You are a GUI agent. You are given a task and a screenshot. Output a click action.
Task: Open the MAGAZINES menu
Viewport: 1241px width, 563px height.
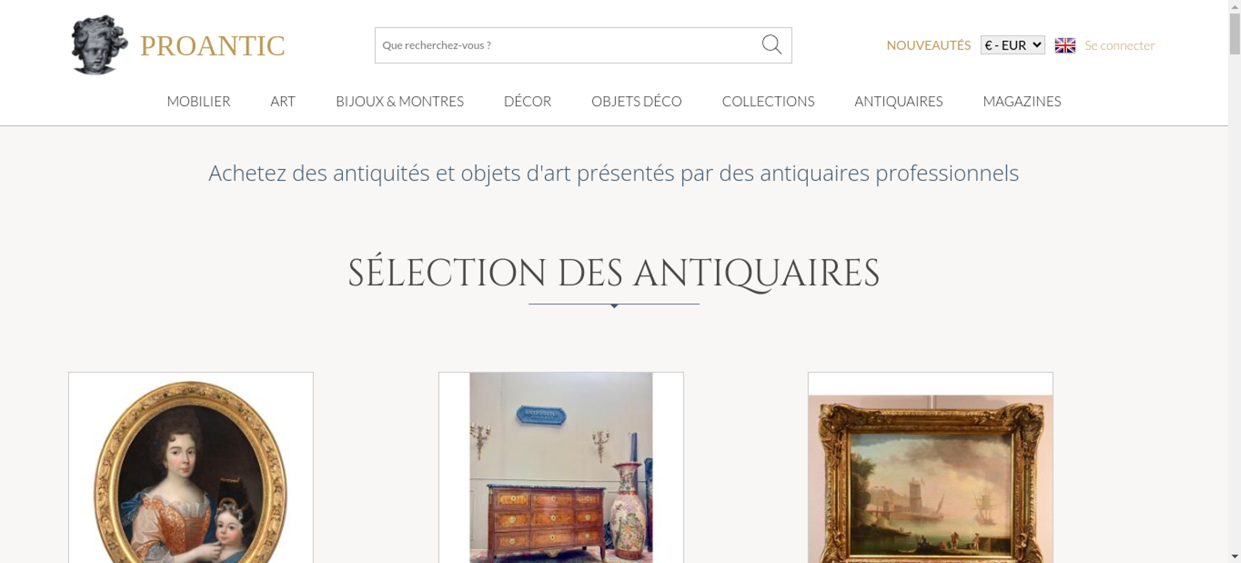(1022, 102)
